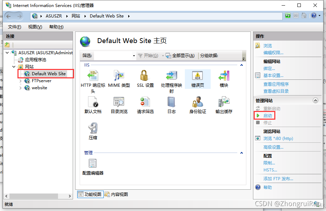
Task: Click the back navigation arrow
Action: pos(8,16)
